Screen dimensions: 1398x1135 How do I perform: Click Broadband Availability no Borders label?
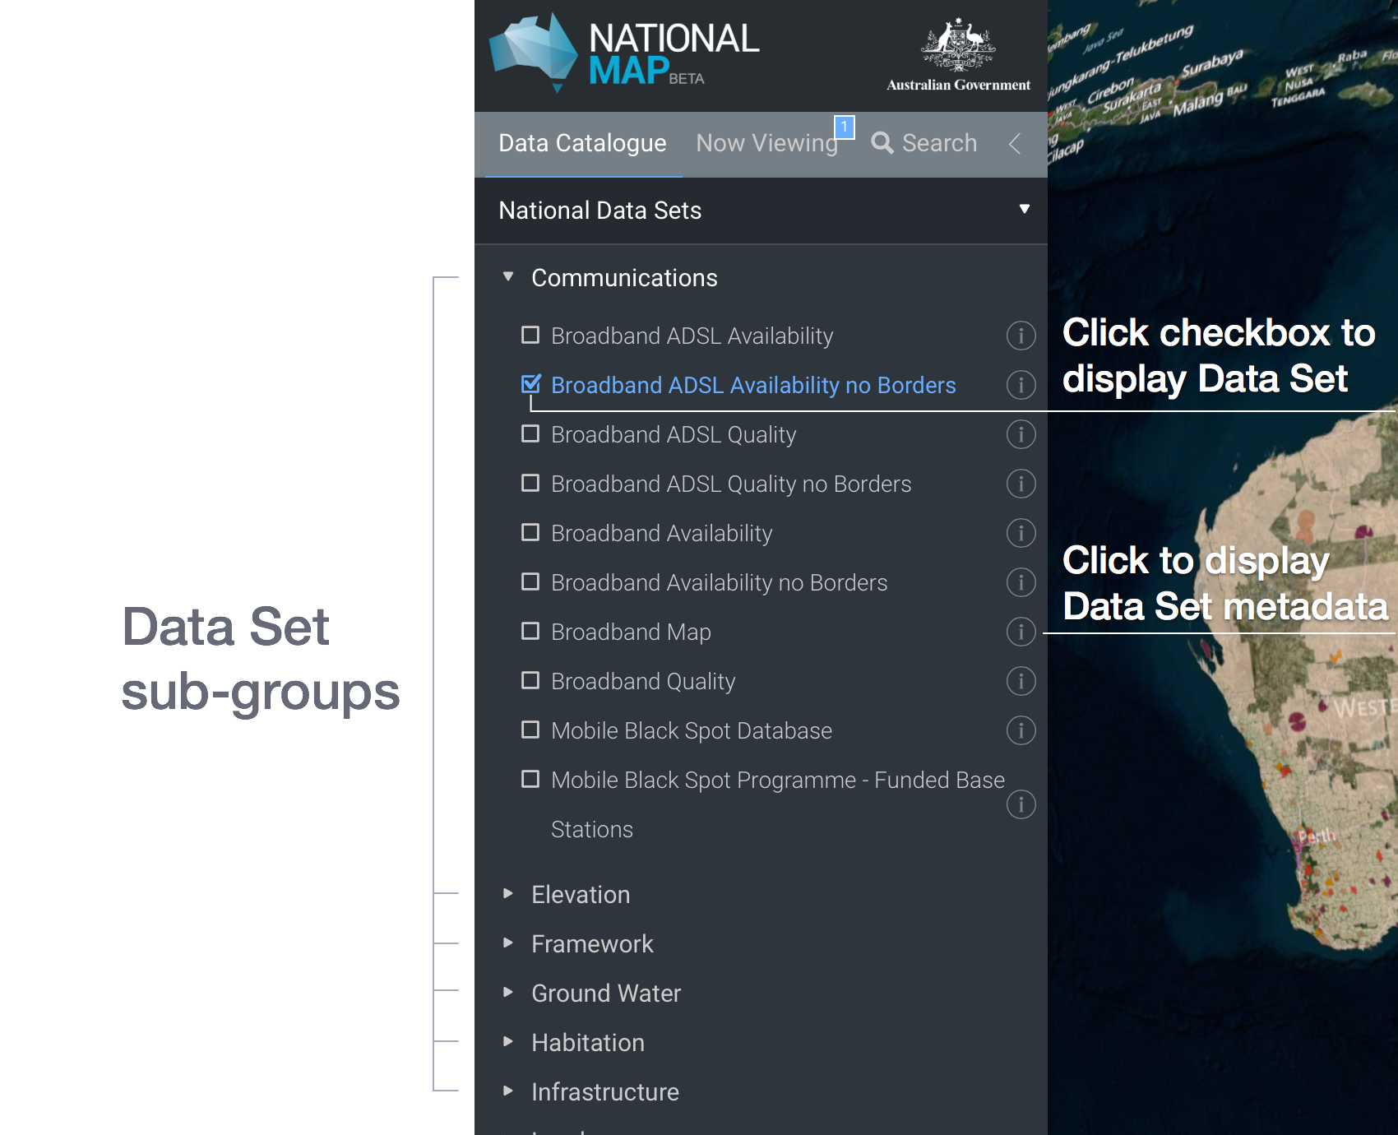tap(720, 583)
